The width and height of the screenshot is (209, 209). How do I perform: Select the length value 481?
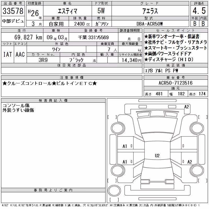click(x=159, y=94)
